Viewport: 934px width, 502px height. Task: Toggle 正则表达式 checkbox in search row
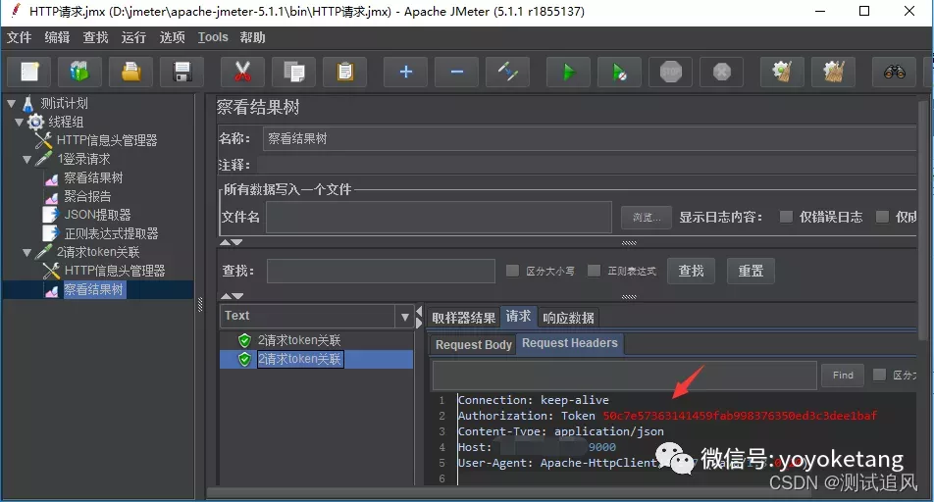[x=594, y=271]
